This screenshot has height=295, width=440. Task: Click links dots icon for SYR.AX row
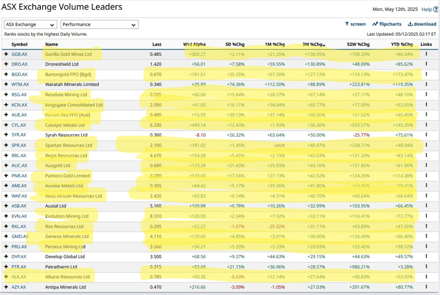point(426,135)
